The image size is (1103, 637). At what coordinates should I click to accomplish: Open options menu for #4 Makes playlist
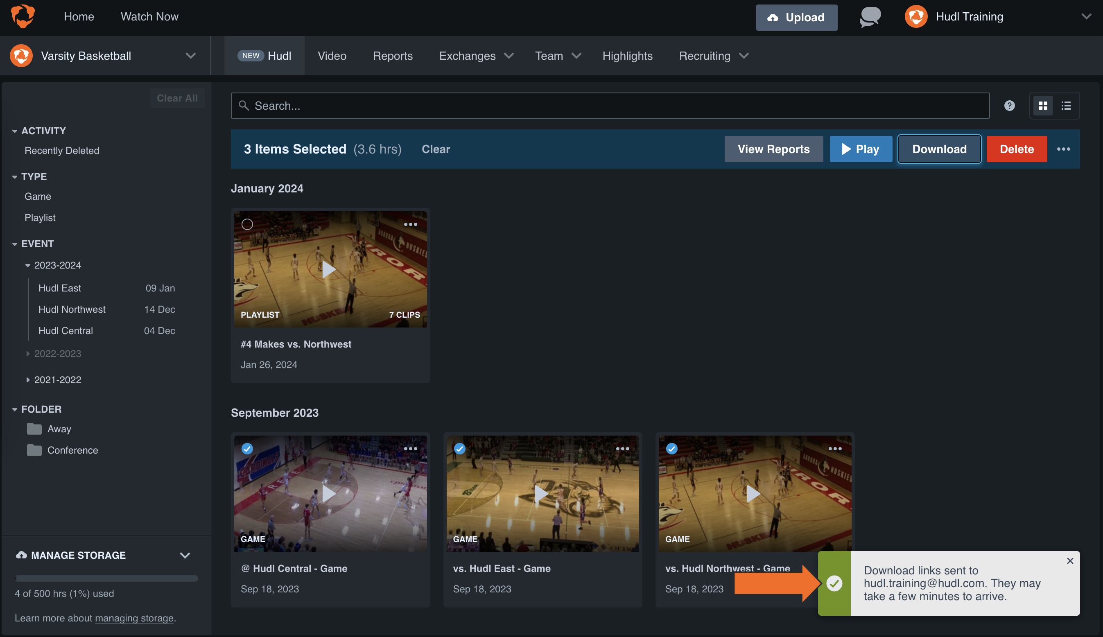410,224
